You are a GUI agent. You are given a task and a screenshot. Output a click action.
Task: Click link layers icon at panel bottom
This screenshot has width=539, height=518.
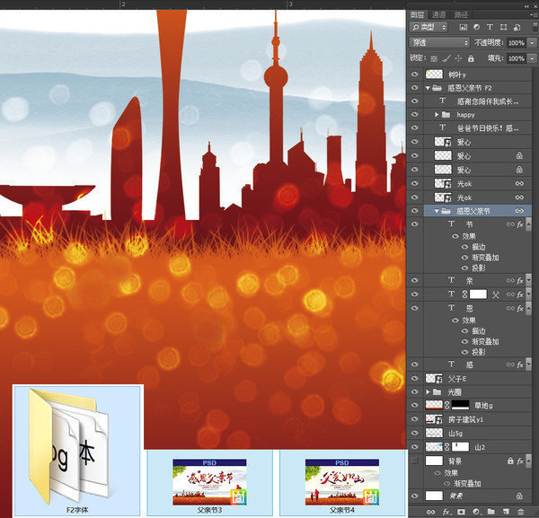pyautogui.click(x=430, y=512)
